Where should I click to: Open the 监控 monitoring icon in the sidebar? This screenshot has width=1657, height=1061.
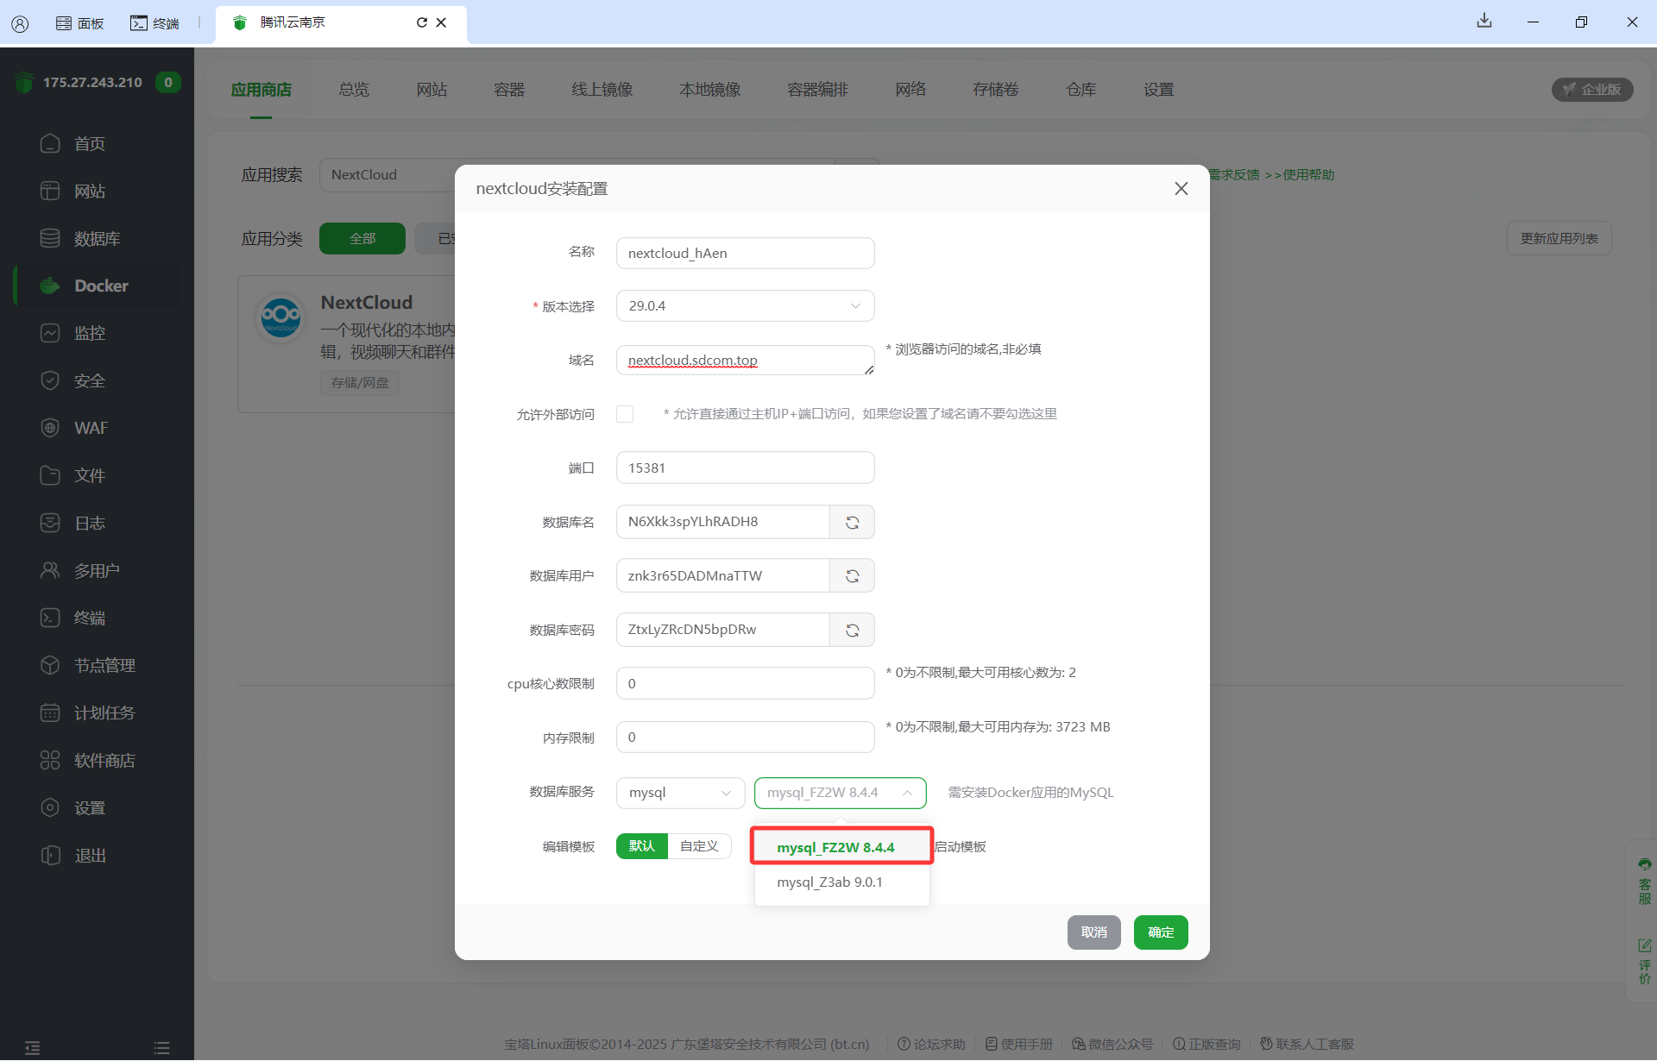[x=50, y=333]
